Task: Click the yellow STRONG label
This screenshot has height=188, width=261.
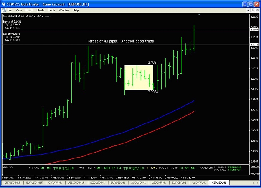Action: click(x=152, y=168)
